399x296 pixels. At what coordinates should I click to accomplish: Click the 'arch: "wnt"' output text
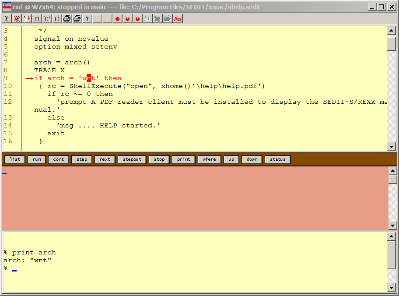tap(28, 261)
